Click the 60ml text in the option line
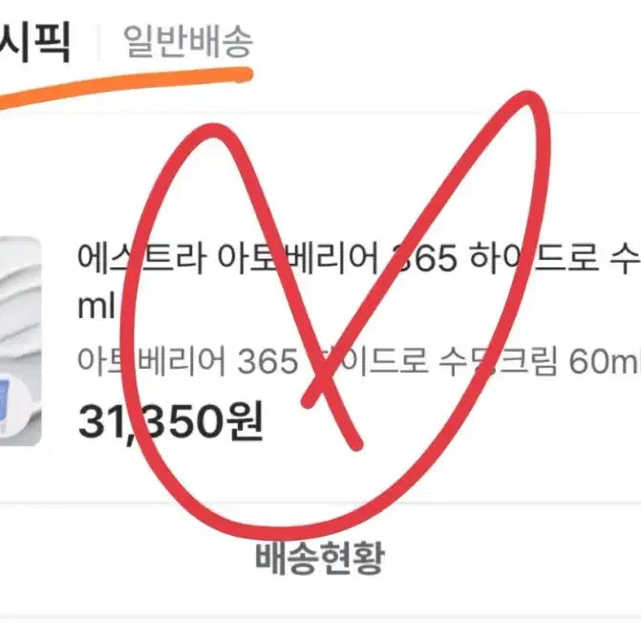The height and width of the screenshot is (641, 641). click(x=605, y=362)
